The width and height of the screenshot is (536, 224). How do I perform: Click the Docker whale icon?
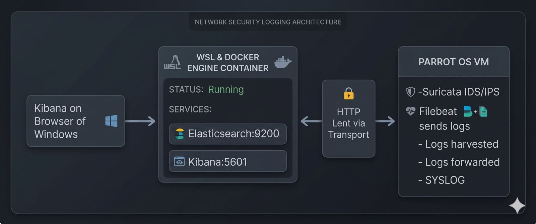(x=283, y=62)
